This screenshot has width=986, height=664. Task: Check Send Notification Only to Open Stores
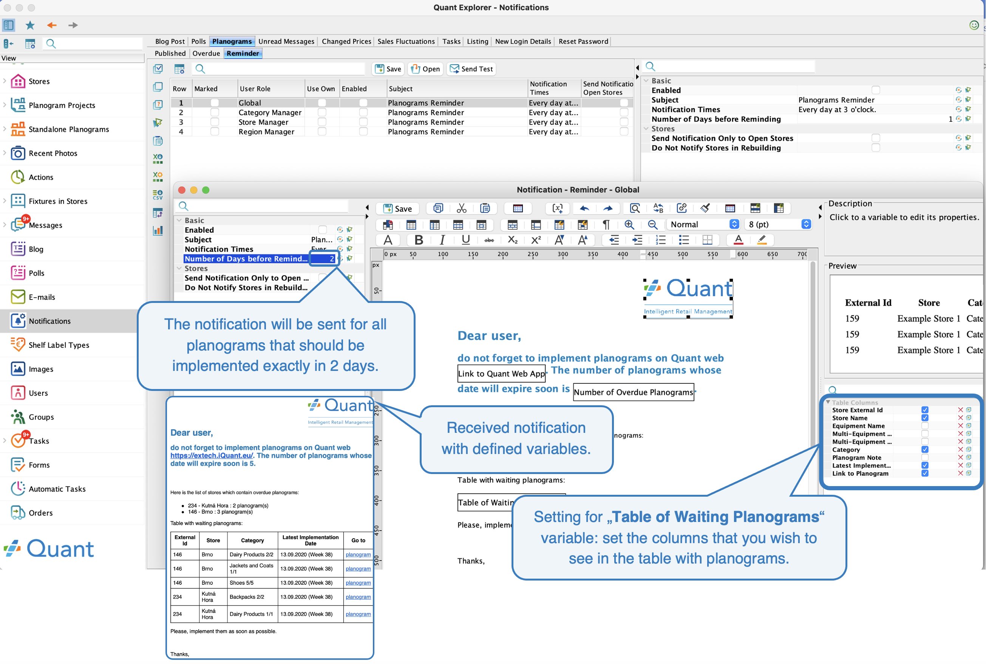(x=875, y=138)
